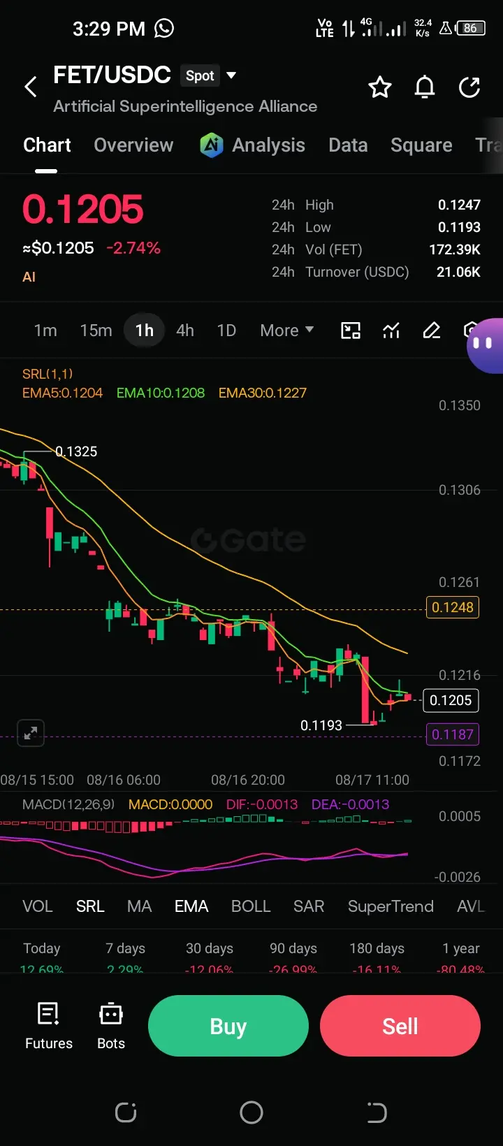Open Bots from bottom bar

click(111, 1026)
